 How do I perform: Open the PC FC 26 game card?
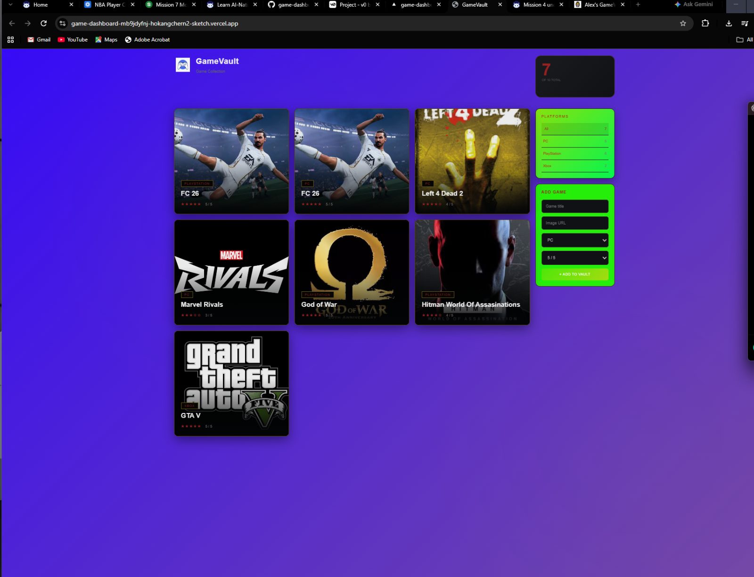[x=352, y=161]
